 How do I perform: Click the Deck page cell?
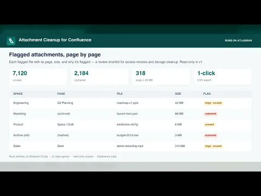point(60,146)
